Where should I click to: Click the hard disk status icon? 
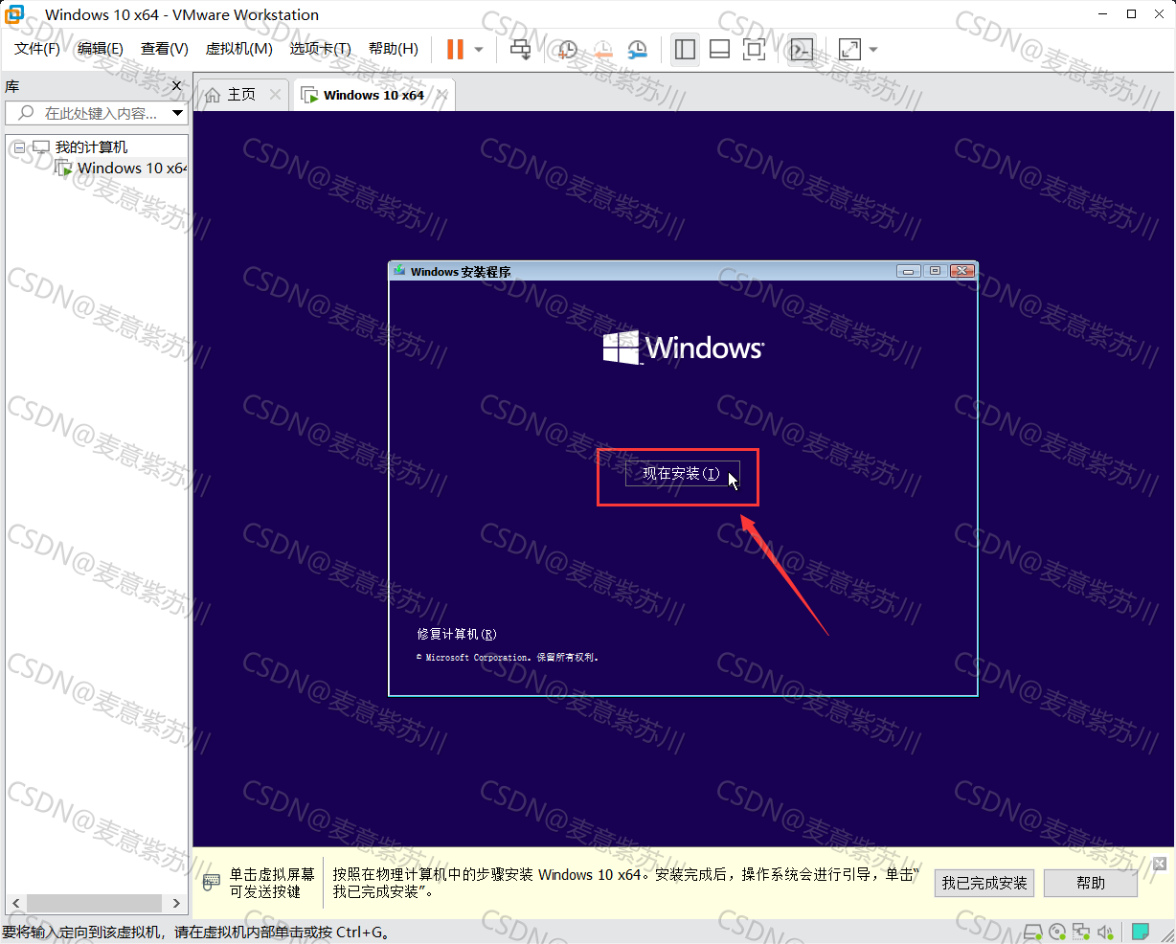(x=1032, y=932)
